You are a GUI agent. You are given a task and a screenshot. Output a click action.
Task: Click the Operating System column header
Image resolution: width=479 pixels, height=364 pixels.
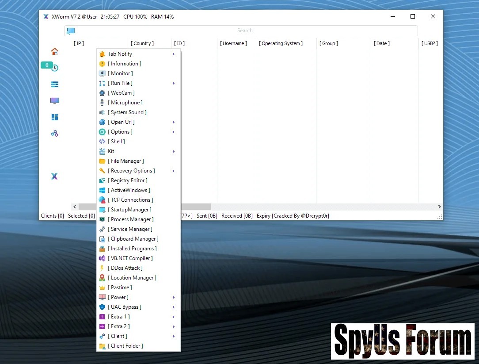(x=281, y=43)
